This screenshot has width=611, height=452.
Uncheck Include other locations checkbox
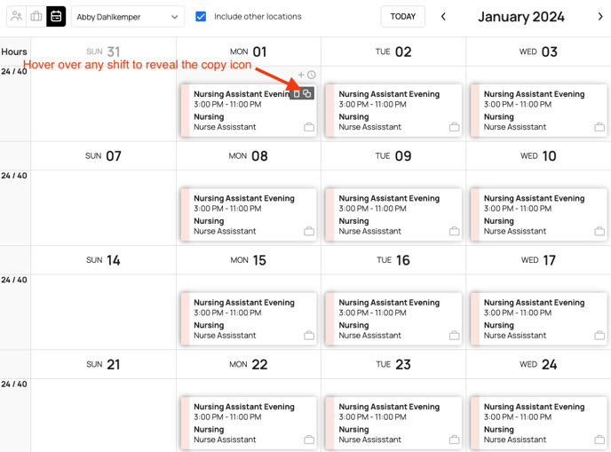pos(201,16)
